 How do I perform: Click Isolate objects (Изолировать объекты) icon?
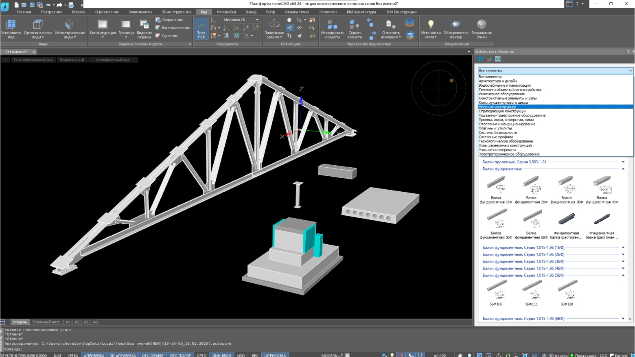coord(332,25)
